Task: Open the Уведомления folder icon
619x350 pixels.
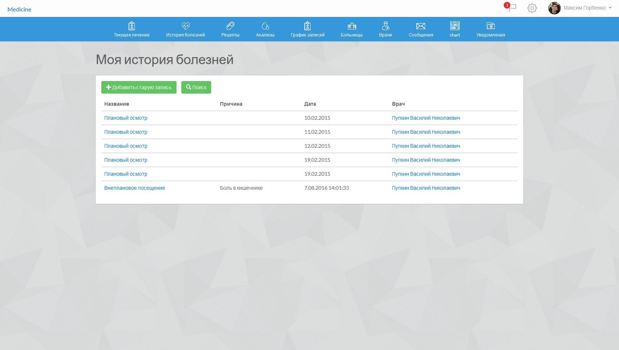Action: point(491,26)
